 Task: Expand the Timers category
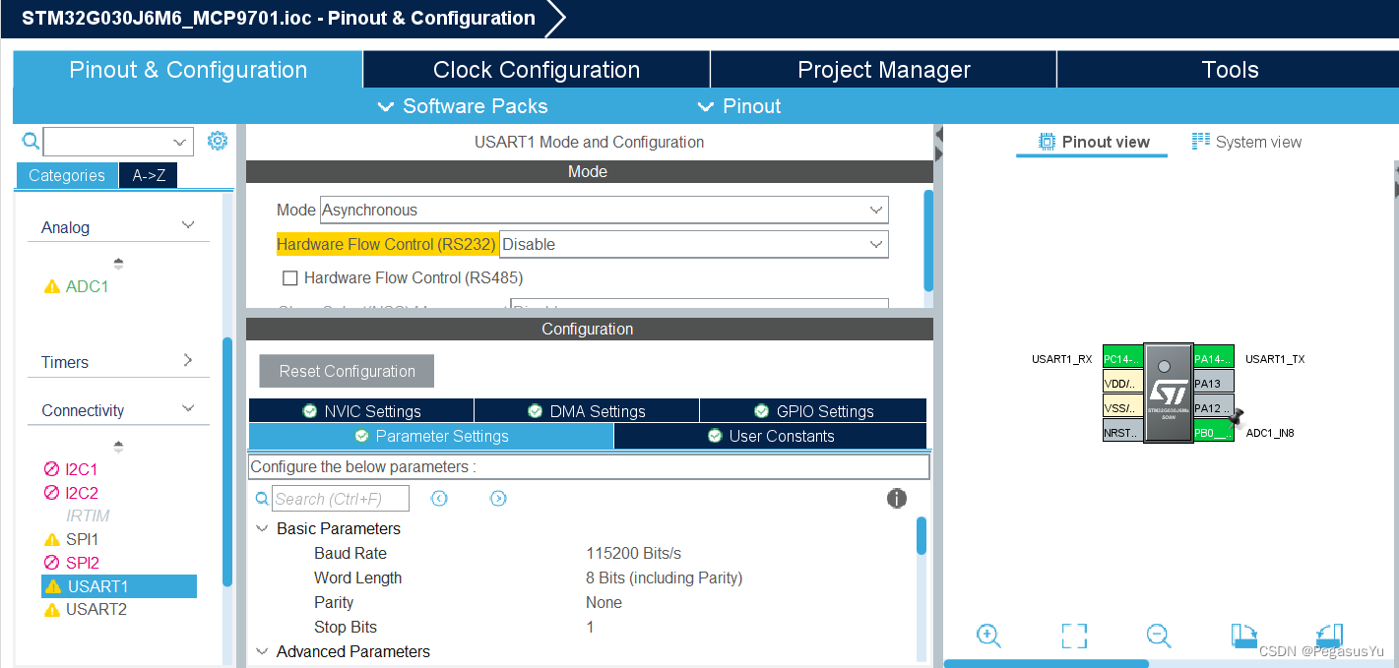pos(188,361)
